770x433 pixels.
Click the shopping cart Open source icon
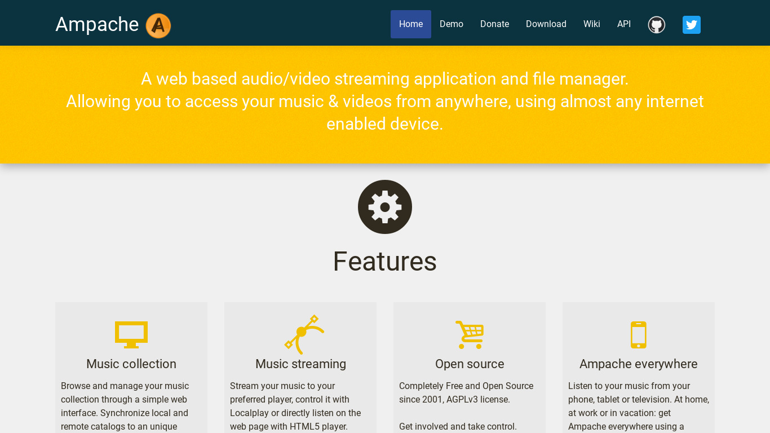point(470,334)
